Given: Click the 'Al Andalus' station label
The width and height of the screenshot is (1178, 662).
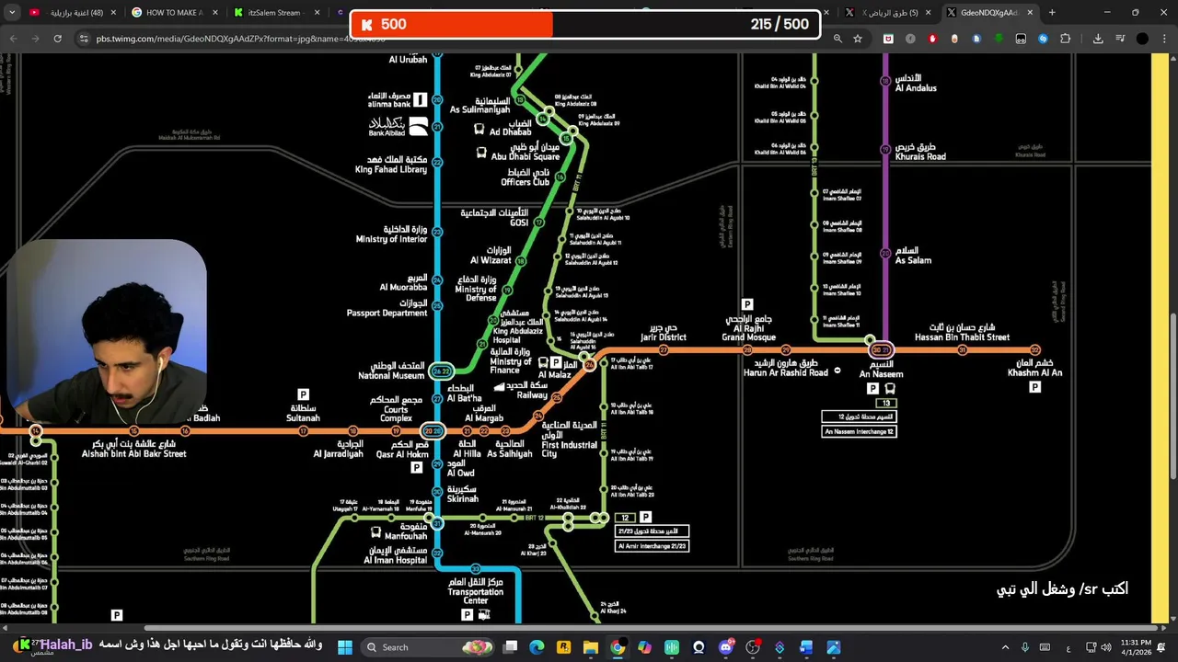Looking at the screenshot, I should click(916, 83).
